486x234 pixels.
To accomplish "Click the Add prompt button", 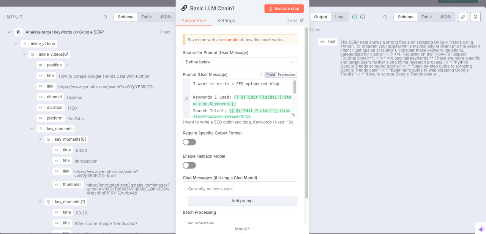I will pos(243,201).
